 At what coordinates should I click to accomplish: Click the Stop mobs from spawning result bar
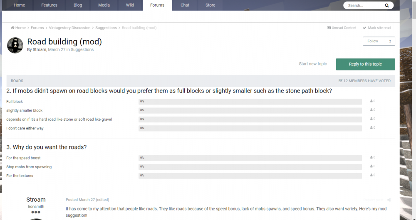click(x=250, y=167)
